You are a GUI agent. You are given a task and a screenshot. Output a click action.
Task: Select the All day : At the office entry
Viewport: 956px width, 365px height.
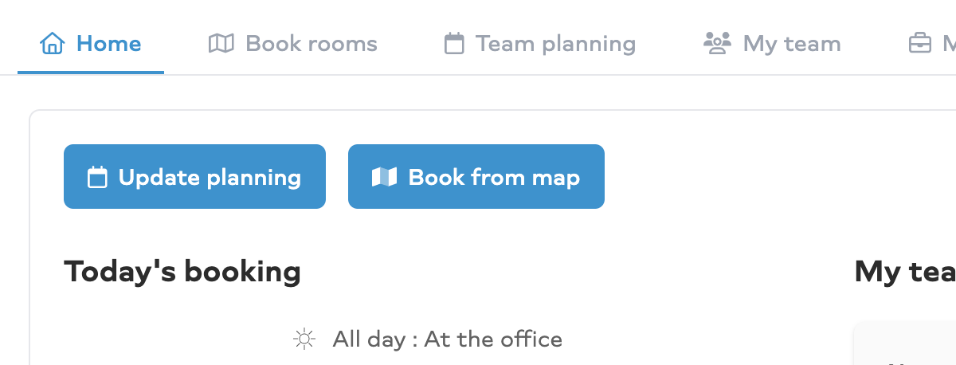tap(428, 339)
